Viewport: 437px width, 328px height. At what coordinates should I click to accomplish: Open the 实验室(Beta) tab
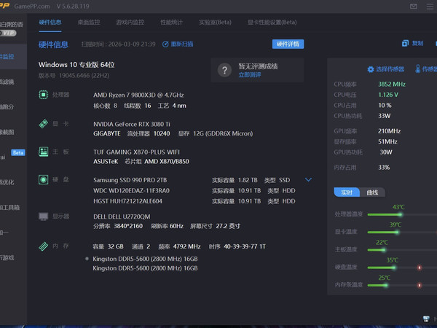pyautogui.click(x=215, y=23)
